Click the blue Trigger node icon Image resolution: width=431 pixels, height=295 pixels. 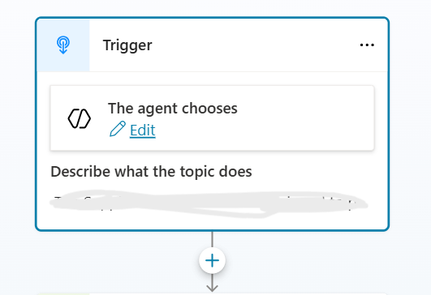63,45
